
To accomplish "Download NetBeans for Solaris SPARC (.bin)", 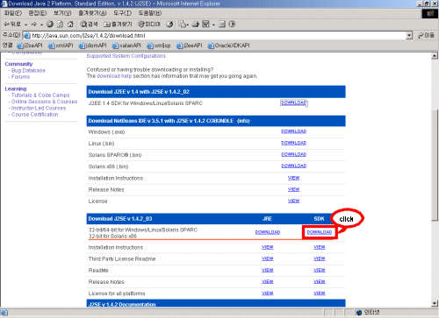I will pos(293,154).
